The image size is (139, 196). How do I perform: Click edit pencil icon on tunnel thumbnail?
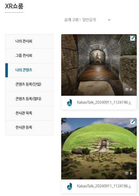(x=133, y=38)
